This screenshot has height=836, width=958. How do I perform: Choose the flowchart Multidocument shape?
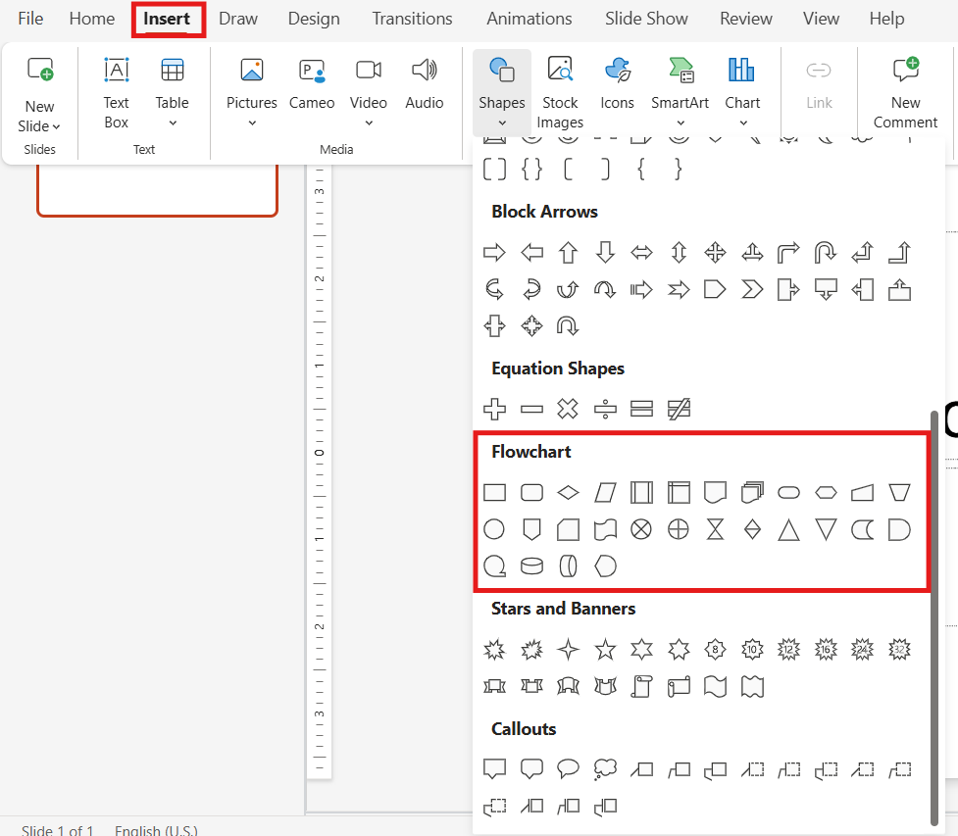pyautogui.click(x=752, y=492)
